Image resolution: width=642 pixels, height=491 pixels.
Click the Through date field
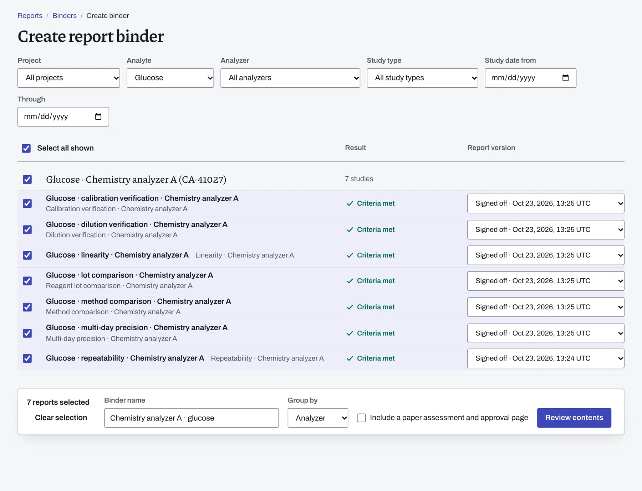tap(63, 117)
